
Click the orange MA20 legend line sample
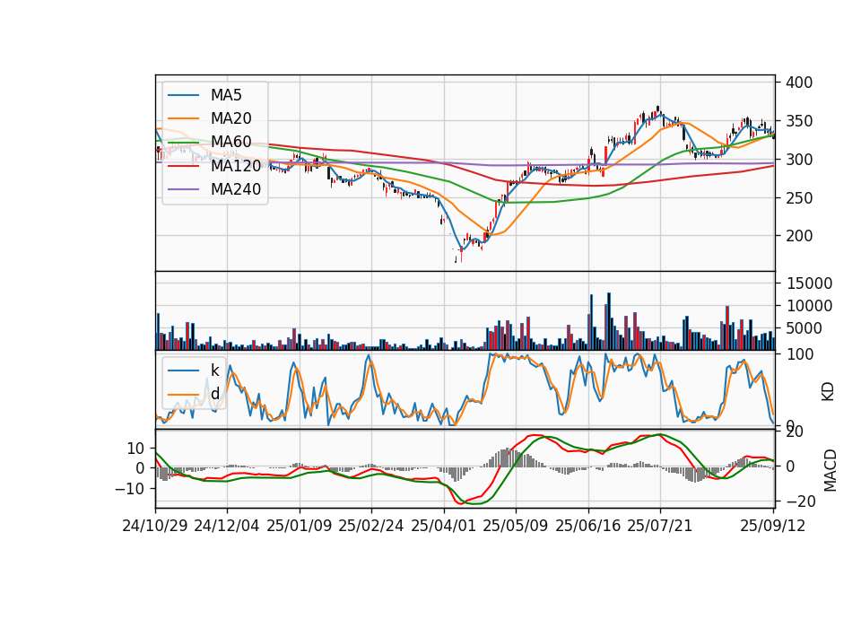click(183, 118)
